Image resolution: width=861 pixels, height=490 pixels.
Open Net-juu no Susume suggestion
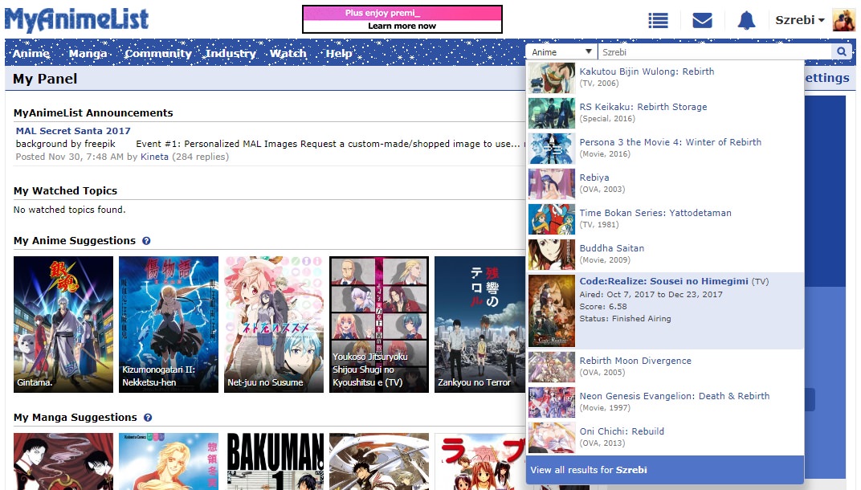(273, 324)
